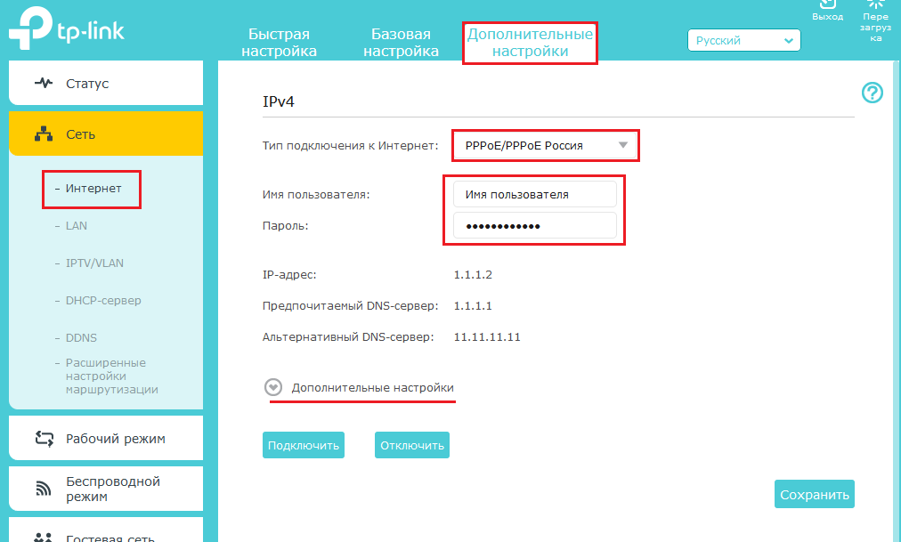Click the Беспроводной режим wireless icon

coord(44,489)
